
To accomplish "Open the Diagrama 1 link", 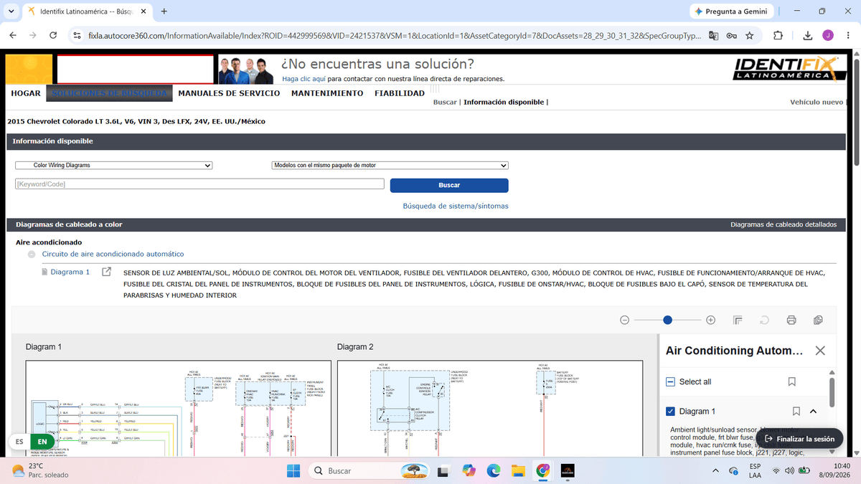I will [x=70, y=272].
